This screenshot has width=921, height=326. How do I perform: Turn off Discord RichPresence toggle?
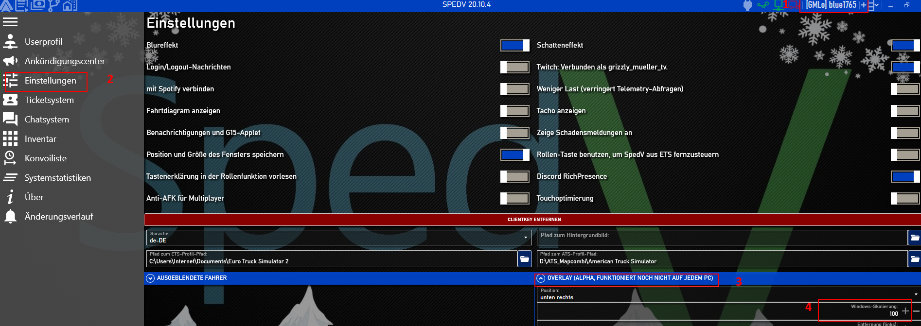[x=905, y=176]
